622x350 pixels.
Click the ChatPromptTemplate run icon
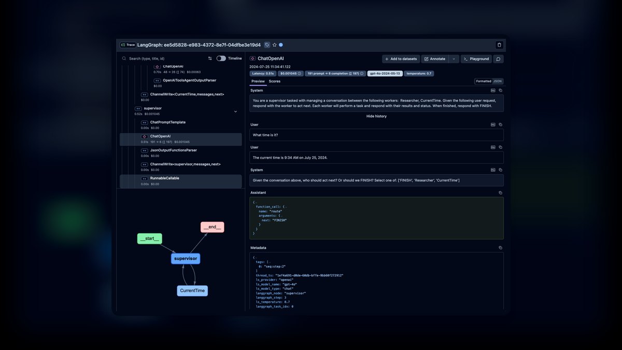coord(145,122)
